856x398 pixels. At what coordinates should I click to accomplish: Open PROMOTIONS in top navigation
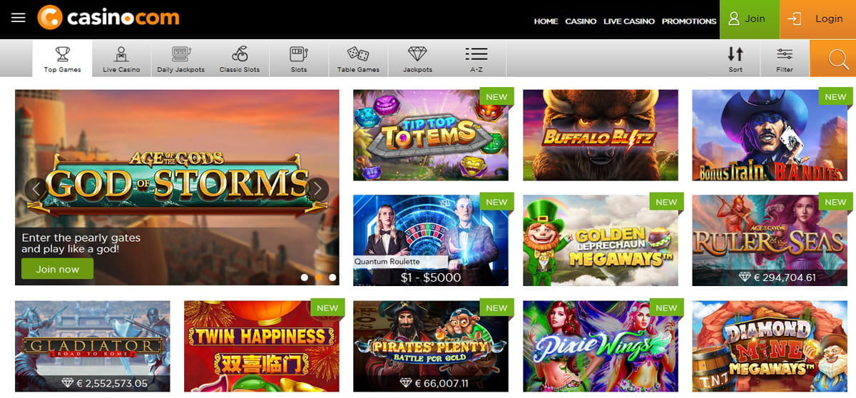pyautogui.click(x=689, y=21)
